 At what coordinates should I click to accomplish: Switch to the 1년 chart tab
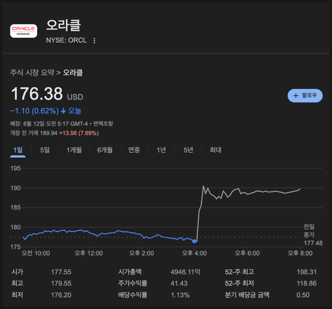[x=161, y=150]
